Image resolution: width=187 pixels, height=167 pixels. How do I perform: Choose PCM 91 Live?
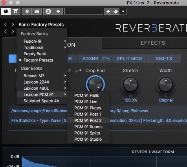point(88,102)
